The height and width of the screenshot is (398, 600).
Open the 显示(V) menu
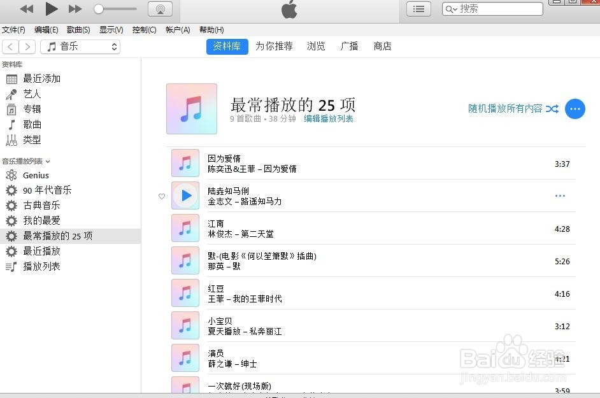(x=111, y=30)
